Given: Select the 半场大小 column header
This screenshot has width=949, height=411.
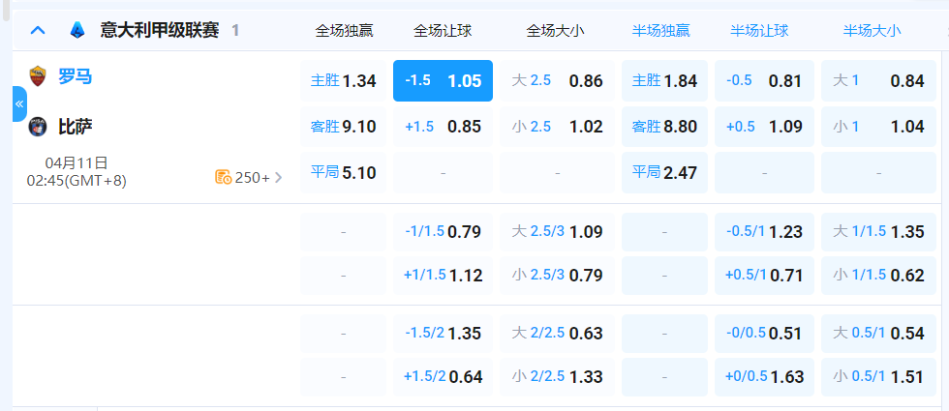Looking at the screenshot, I should (x=872, y=31).
